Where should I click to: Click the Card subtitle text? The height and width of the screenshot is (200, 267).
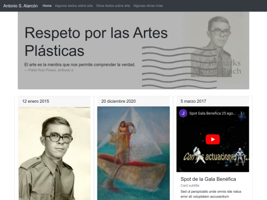tap(190, 185)
